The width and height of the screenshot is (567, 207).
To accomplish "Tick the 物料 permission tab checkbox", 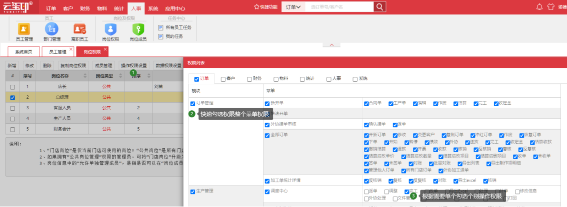I will (x=276, y=79).
